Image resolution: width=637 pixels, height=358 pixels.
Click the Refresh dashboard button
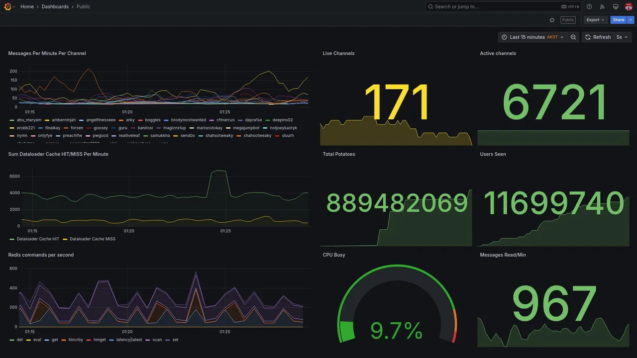coord(598,37)
